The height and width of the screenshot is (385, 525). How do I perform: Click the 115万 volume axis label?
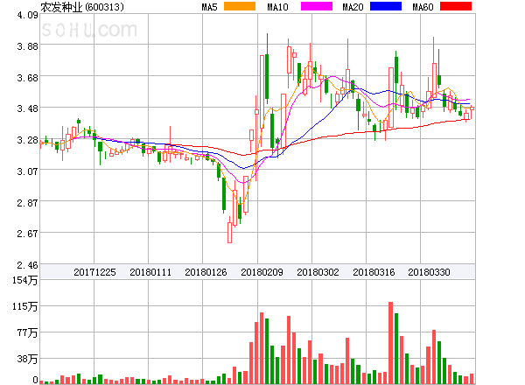25,306
